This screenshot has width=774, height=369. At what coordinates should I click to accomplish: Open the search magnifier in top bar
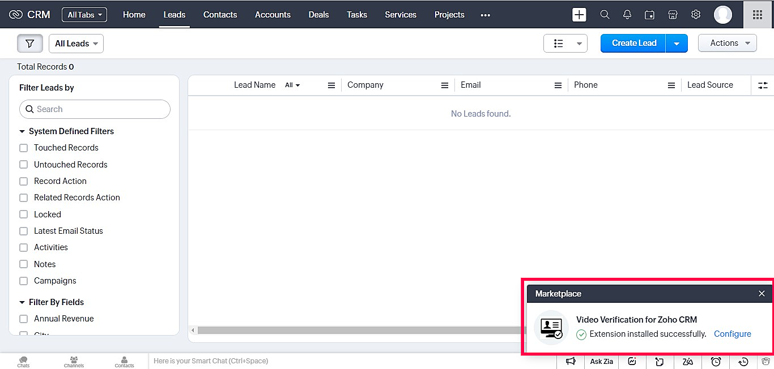coord(605,15)
